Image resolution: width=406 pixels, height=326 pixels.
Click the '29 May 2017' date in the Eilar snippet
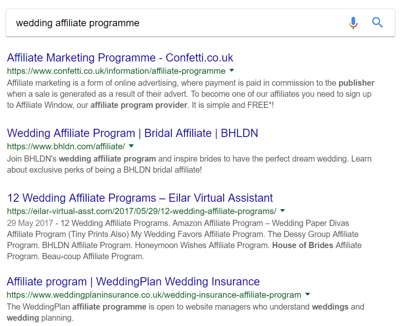[30, 223]
